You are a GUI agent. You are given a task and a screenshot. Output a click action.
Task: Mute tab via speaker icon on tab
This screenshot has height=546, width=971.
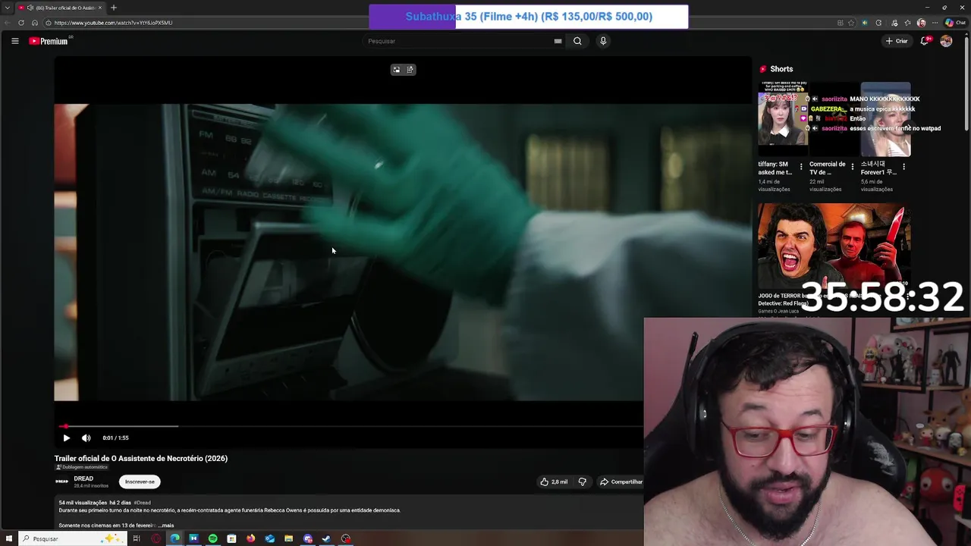click(x=30, y=8)
